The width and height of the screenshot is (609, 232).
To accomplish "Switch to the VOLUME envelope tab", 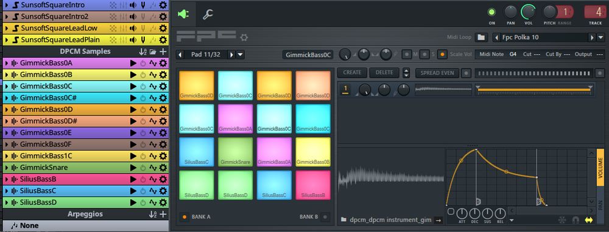I will coord(600,167).
